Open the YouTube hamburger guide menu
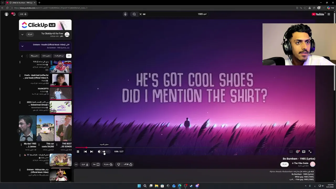This screenshot has height=189, width=336. click(x=329, y=14)
